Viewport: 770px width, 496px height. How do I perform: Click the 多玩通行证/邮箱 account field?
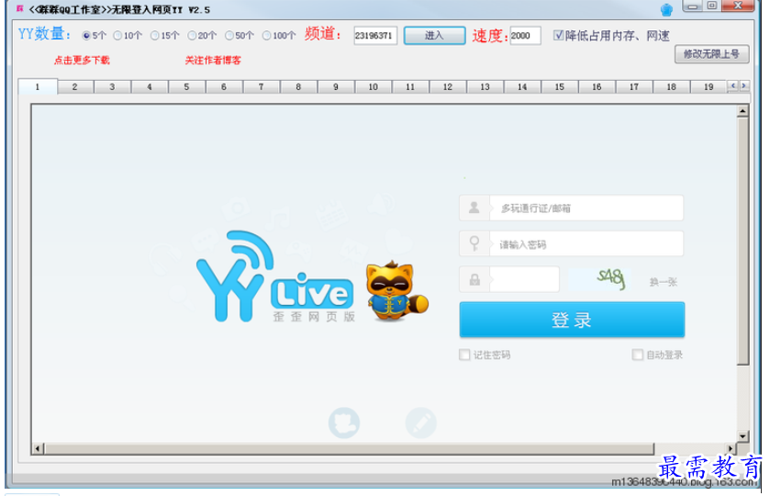(586, 208)
